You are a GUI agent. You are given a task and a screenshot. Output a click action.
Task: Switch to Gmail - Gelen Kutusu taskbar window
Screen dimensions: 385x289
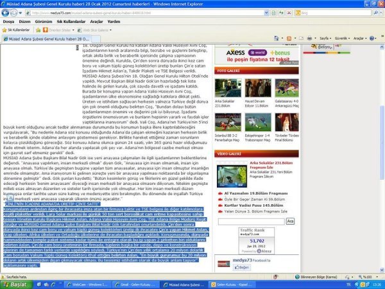pos(137,285)
